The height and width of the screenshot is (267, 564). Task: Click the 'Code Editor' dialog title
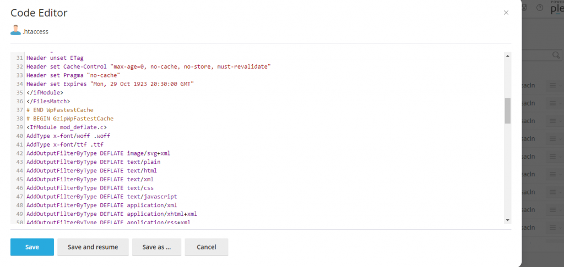pos(39,13)
